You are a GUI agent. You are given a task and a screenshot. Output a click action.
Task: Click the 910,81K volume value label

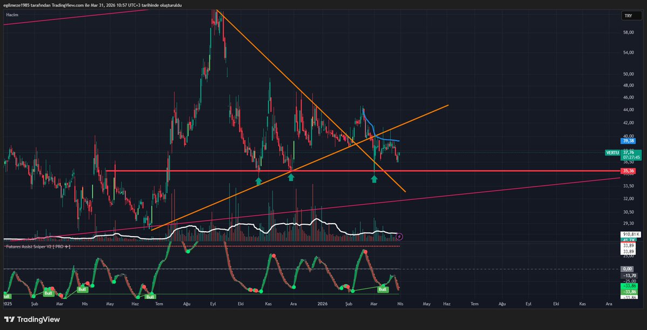click(631, 234)
